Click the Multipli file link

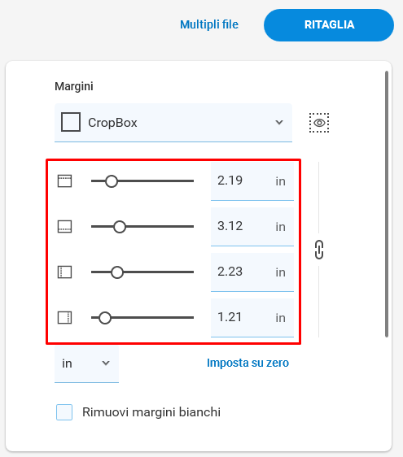(x=209, y=24)
